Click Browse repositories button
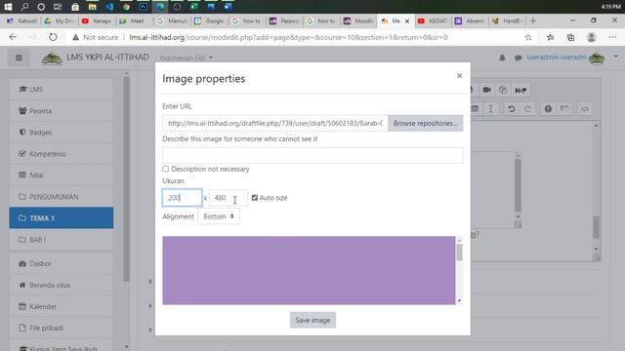The width and height of the screenshot is (625, 351). coord(426,124)
